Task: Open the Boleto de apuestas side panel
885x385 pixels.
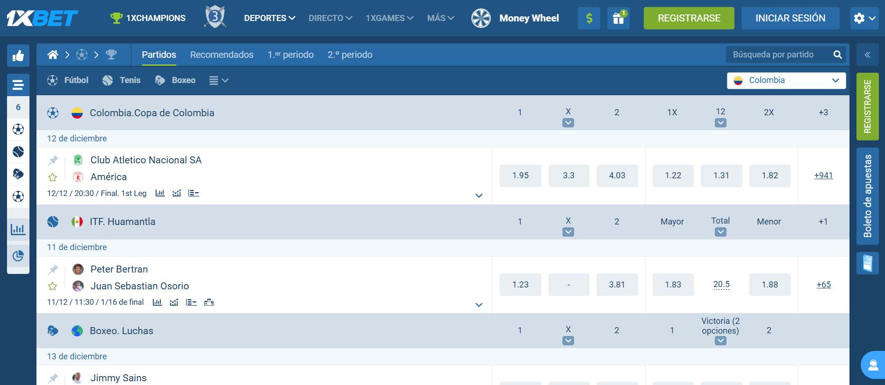Action: tap(868, 196)
